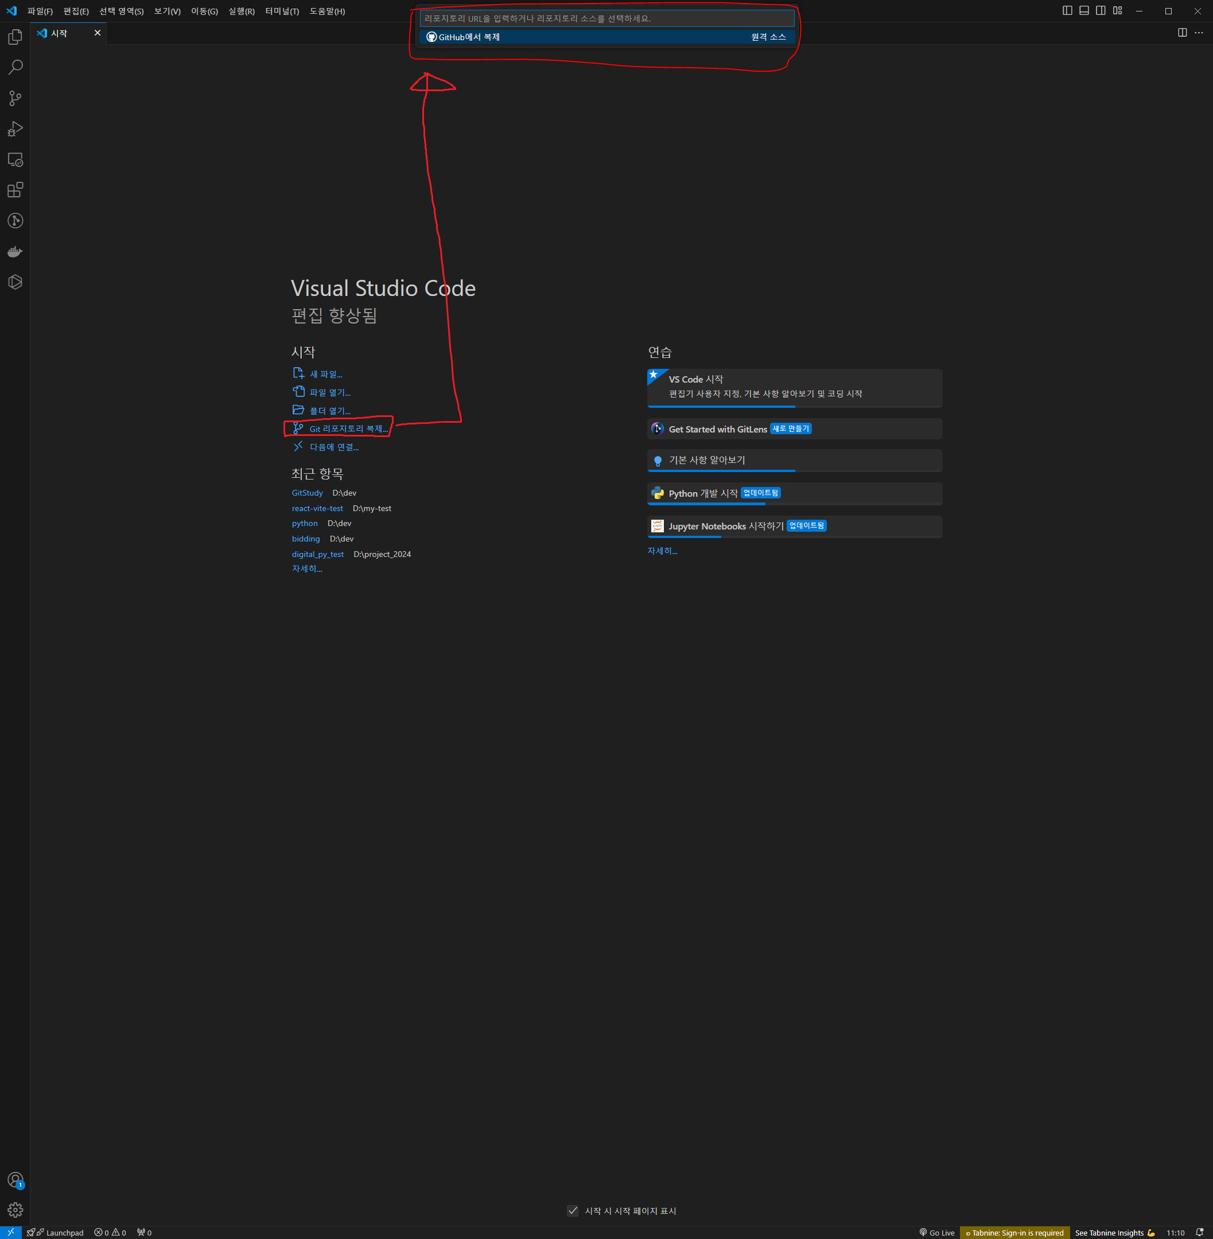The image size is (1213, 1239).
Task: Toggle primary side bar layout icon
Action: (1068, 11)
